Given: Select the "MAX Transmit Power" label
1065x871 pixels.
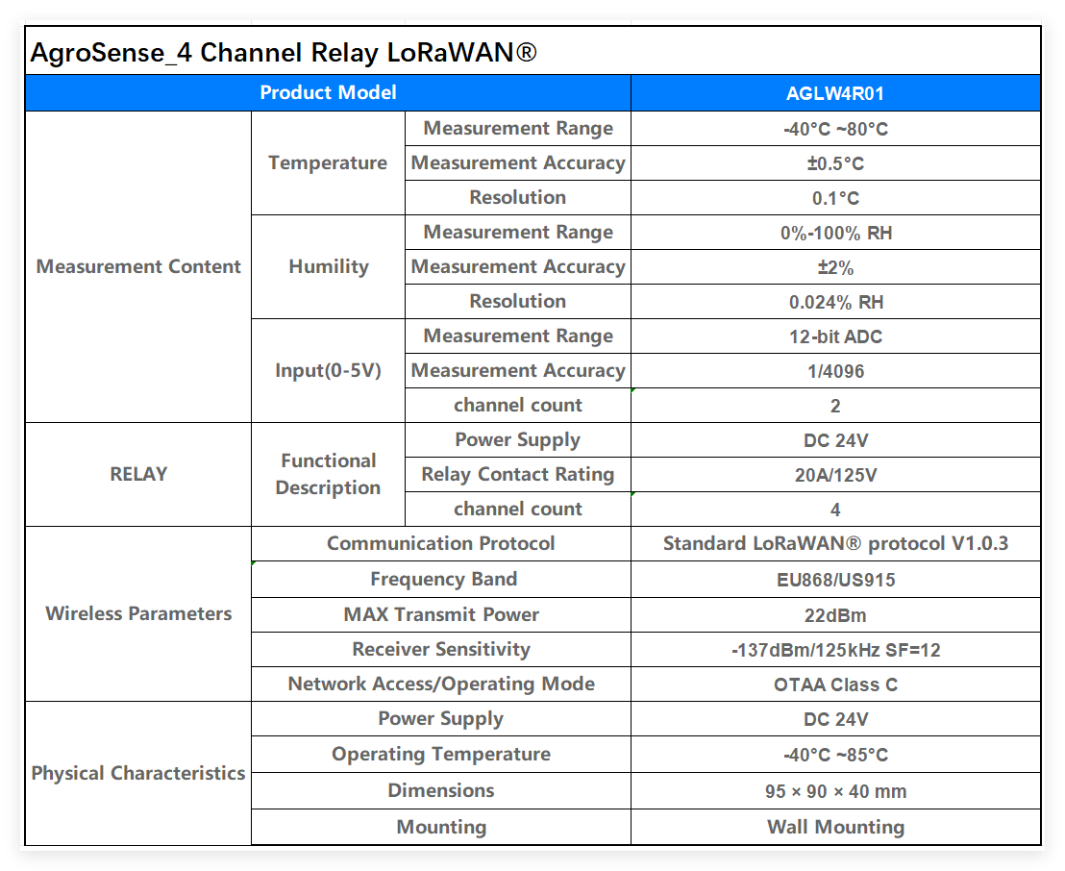Looking at the screenshot, I should point(441,615).
